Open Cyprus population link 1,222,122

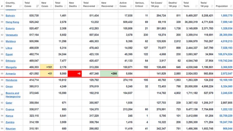click(226, 109)
